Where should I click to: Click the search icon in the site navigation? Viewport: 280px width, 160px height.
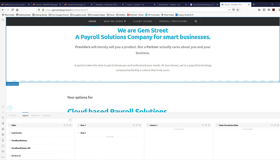(196, 21)
